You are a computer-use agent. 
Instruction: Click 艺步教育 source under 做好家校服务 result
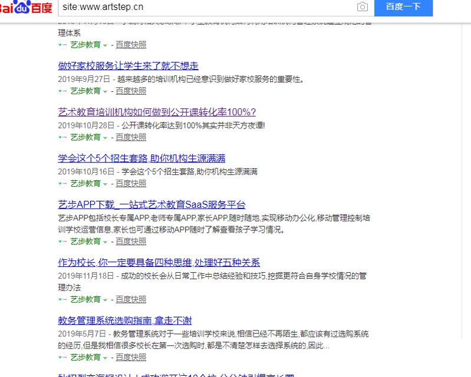coord(85,91)
